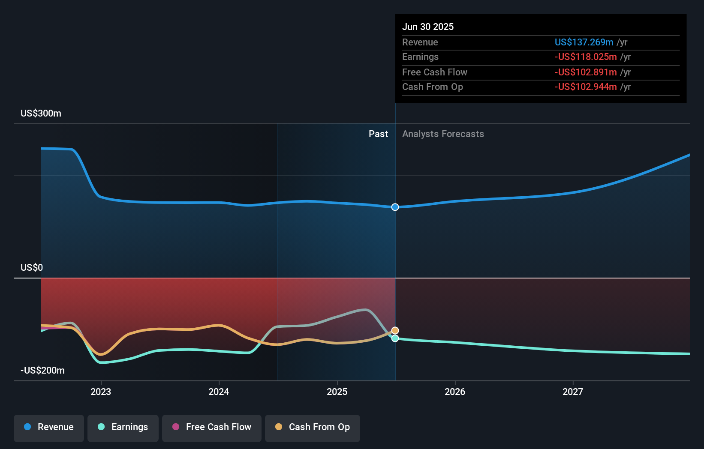
Task: Click the 2026 x-axis label
Action: [x=455, y=392]
